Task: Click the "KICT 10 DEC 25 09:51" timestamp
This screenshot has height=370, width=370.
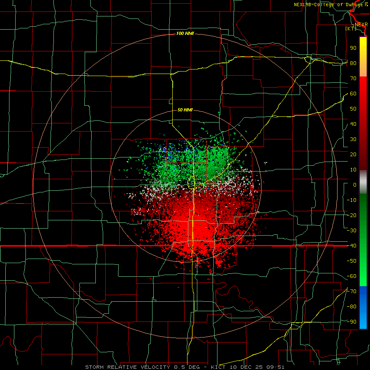Action: (247, 367)
